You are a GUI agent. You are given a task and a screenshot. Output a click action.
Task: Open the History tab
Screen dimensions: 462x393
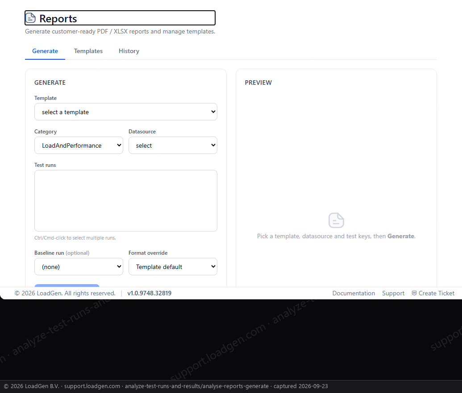(129, 51)
